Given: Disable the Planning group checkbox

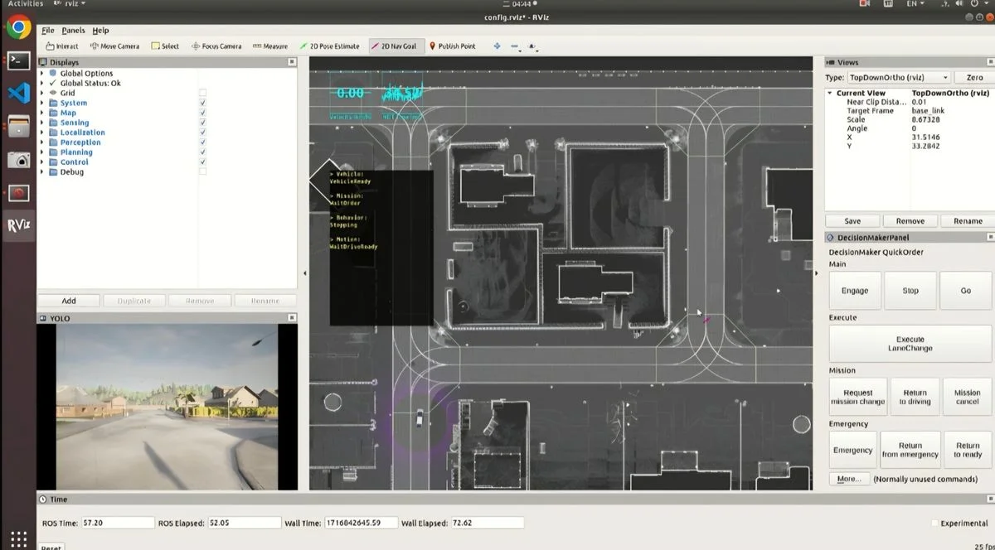Looking at the screenshot, I should [203, 152].
